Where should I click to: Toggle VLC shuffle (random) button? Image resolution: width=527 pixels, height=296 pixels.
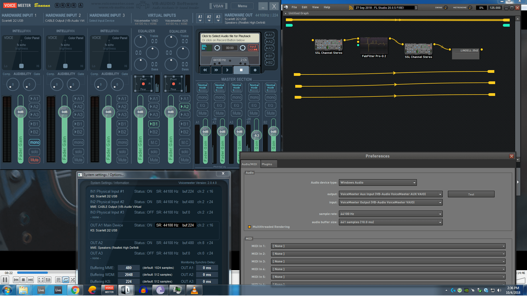[73, 280]
